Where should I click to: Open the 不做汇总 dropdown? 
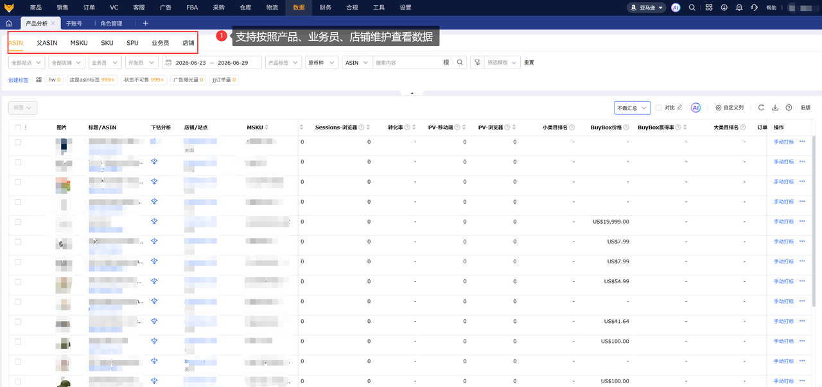(x=633, y=108)
